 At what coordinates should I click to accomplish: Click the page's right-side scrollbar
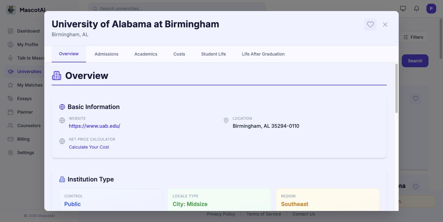(x=441, y=39)
